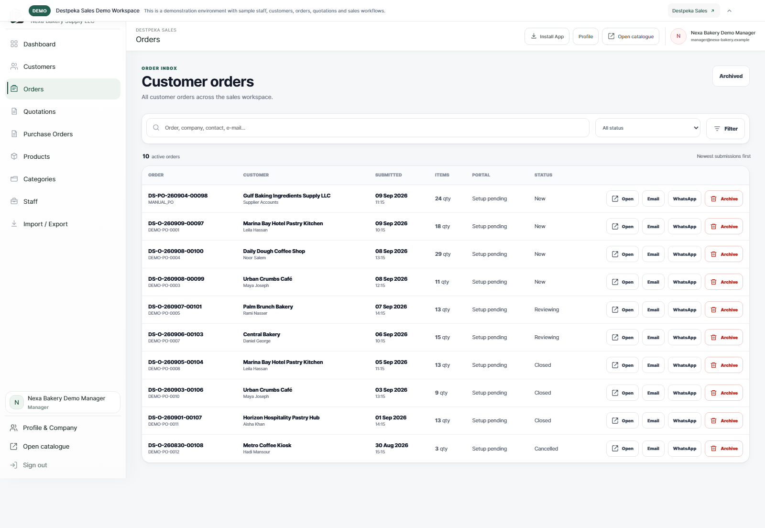Viewport: 765px width, 528px height.
Task: Click customer name Gulf Baking Ingredients Supply LLC
Action: point(286,196)
